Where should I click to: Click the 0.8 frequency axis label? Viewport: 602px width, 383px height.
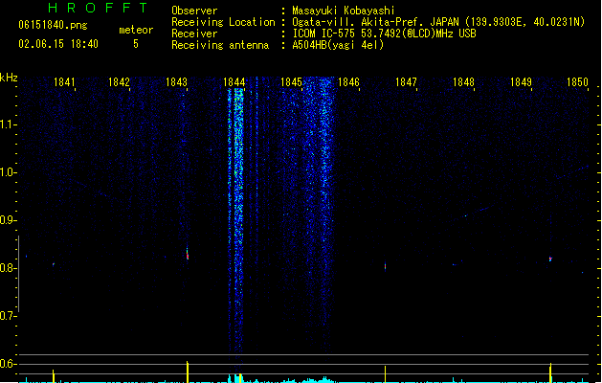click(x=9, y=268)
